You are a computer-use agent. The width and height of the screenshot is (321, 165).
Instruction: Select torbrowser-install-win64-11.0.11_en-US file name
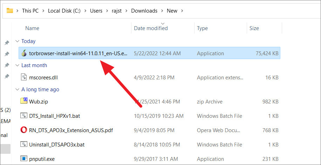(x=78, y=53)
